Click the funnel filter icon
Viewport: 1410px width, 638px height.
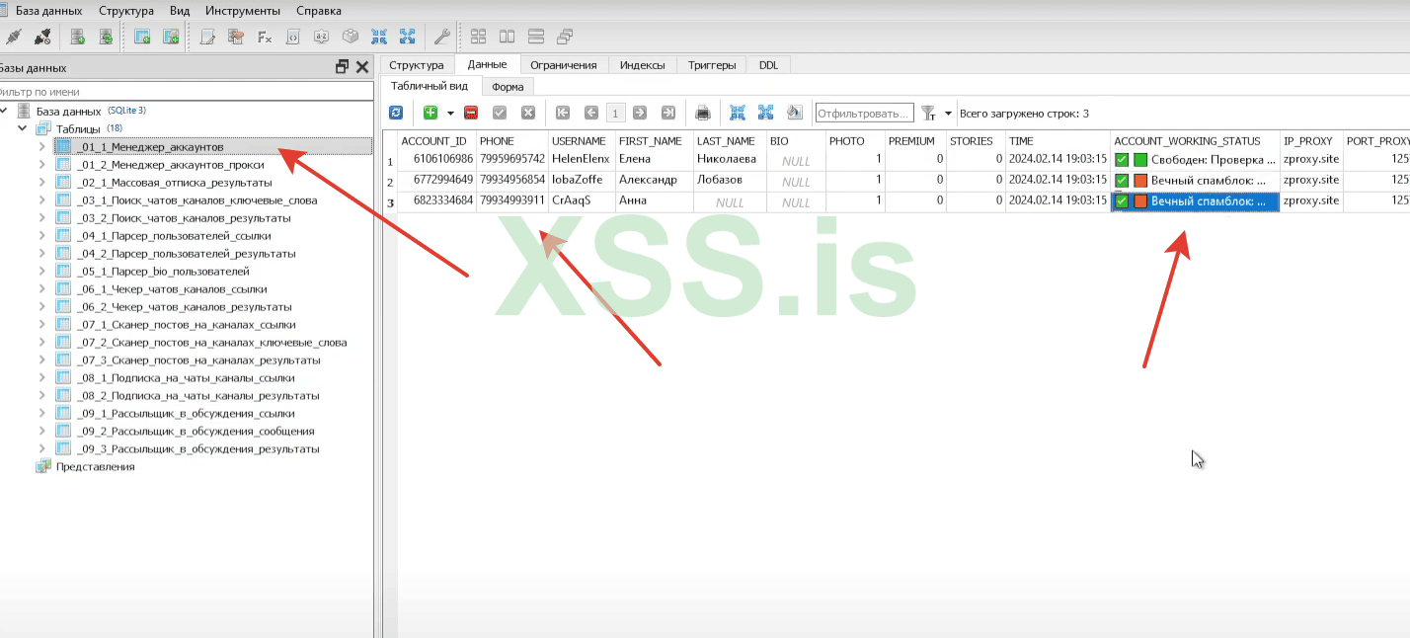point(928,113)
